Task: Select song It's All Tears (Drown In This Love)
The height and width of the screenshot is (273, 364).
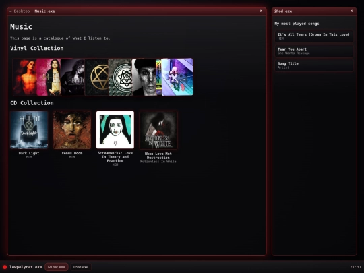Action: 314,36
